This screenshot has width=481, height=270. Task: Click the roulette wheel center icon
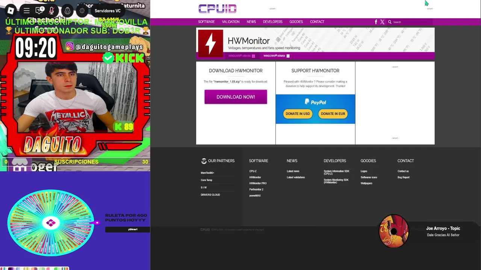(x=51, y=223)
